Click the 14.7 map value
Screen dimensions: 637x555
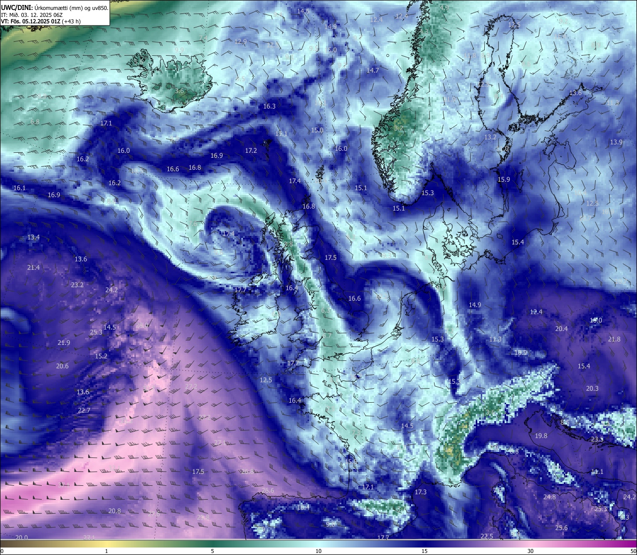373,70
